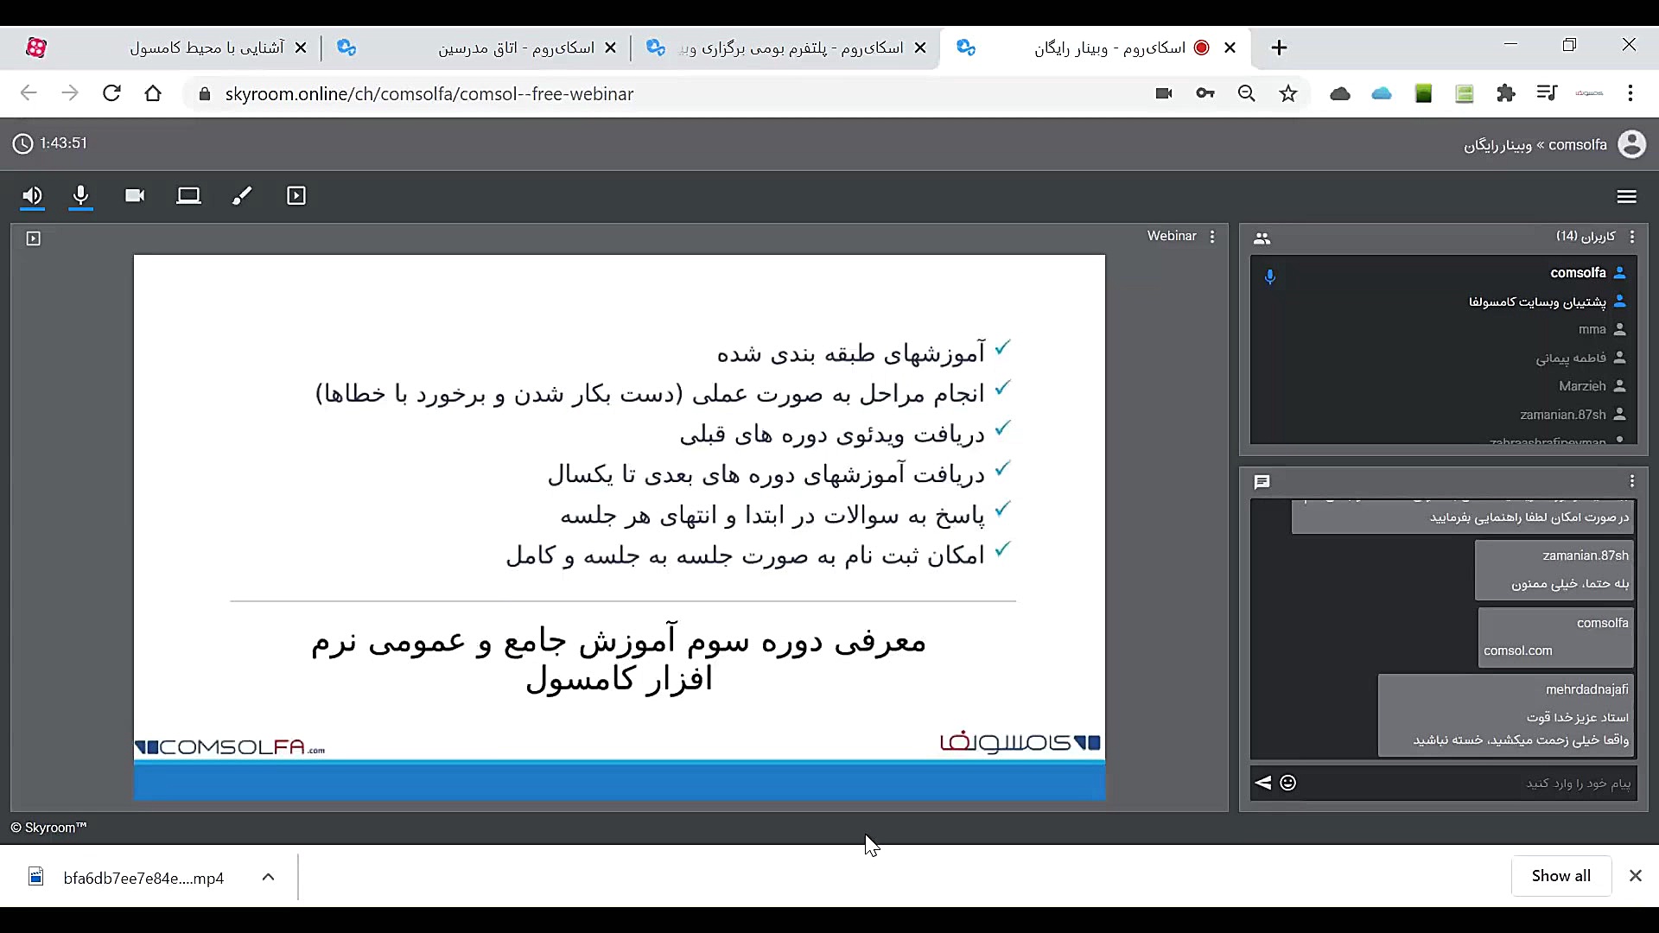
Task: Click the users panel people icon
Action: [x=1262, y=238]
